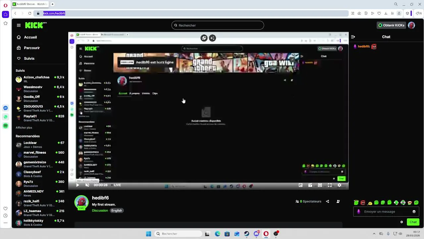This screenshot has width=424, height=239.
Task: Open the profile avatar menu top-right
Action: (411, 25)
